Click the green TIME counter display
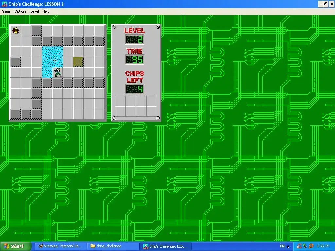The width and height of the screenshot is (335, 251). 134,60
